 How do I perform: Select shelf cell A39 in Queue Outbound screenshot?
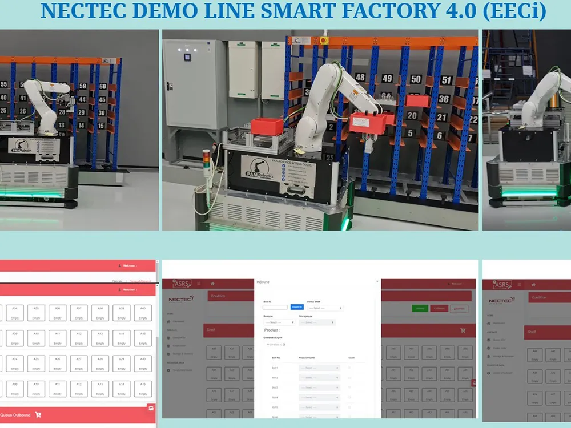click(15, 338)
